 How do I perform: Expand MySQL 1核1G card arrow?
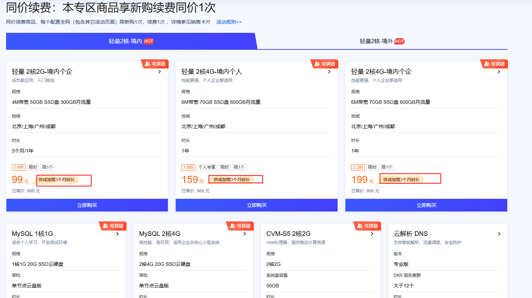(x=118, y=234)
